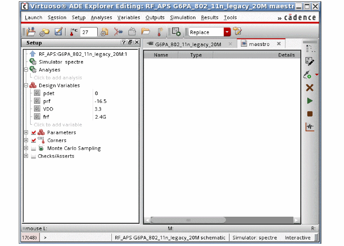Click the clipboard-style toolbar icon
This screenshot has width=344, height=246.
click(x=132, y=31)
